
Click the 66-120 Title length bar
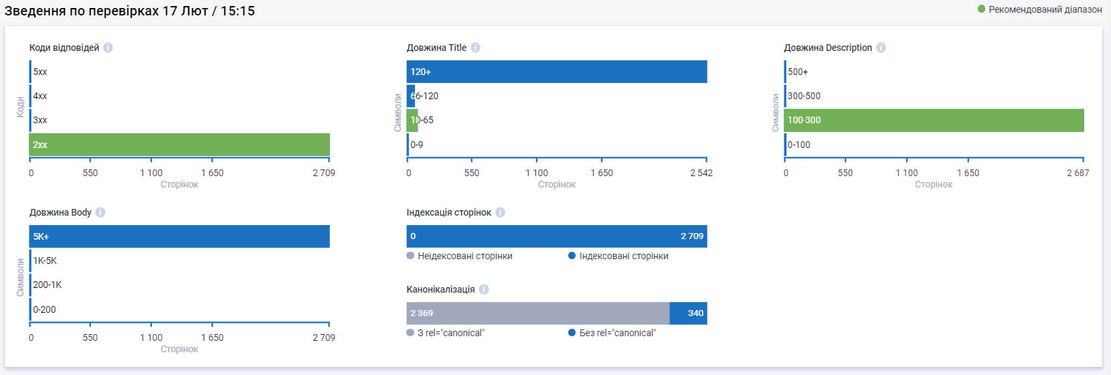coord(411,96)
